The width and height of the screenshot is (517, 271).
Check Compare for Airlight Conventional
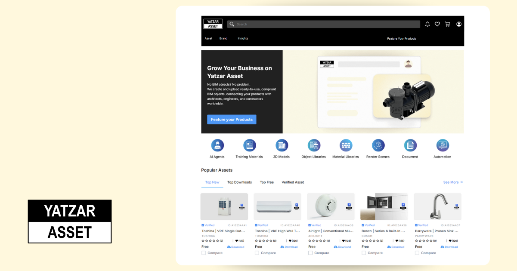pos(310,253)
